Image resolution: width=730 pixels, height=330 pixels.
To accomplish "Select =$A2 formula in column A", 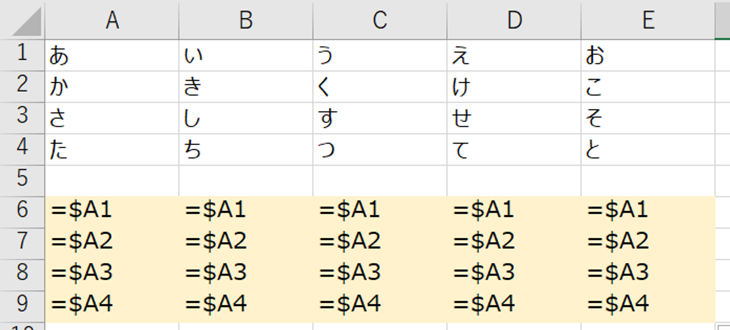I will click(x=112, y=244).
